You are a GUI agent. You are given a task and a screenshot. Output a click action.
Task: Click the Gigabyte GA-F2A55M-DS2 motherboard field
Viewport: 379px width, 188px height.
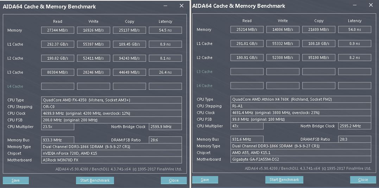coord(301,159)
